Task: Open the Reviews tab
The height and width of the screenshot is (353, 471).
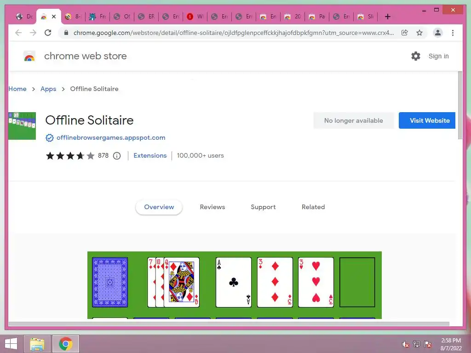Action: pos(213,207)
